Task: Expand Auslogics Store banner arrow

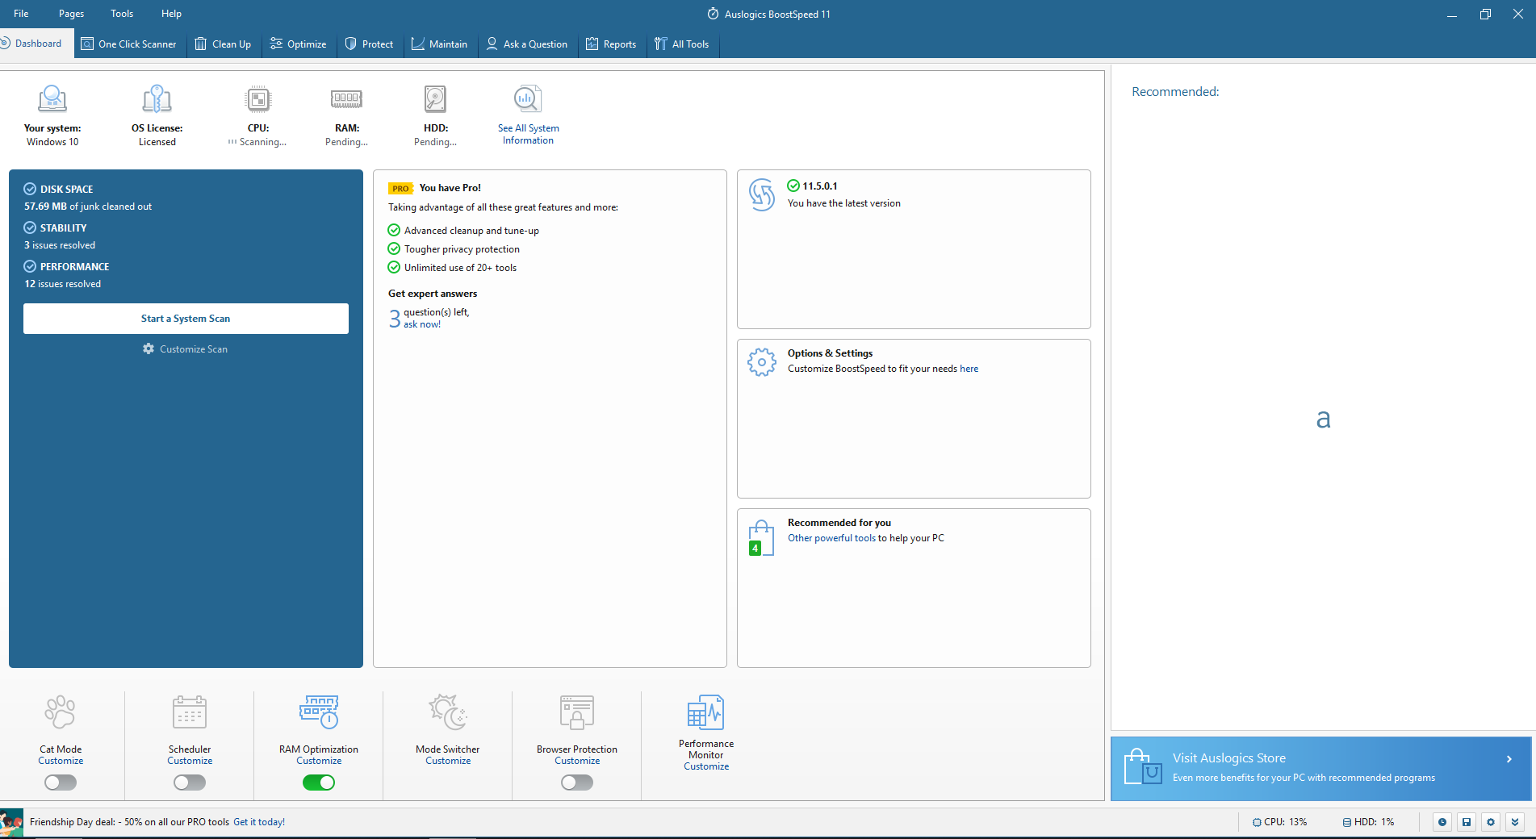Action: pos(1509,759)
